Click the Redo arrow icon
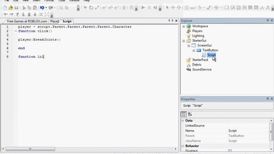The image size is (274, 154). click(x=51, y=8)
